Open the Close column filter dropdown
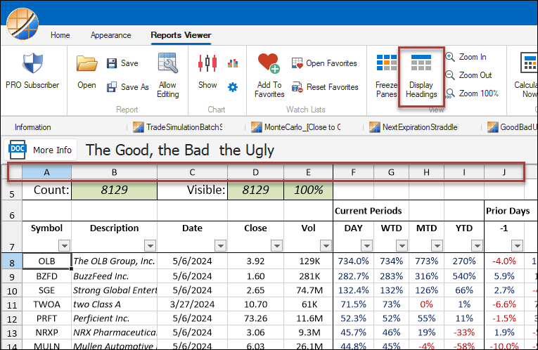Viewport: 538px width, 350px height. tap(276, 245)
